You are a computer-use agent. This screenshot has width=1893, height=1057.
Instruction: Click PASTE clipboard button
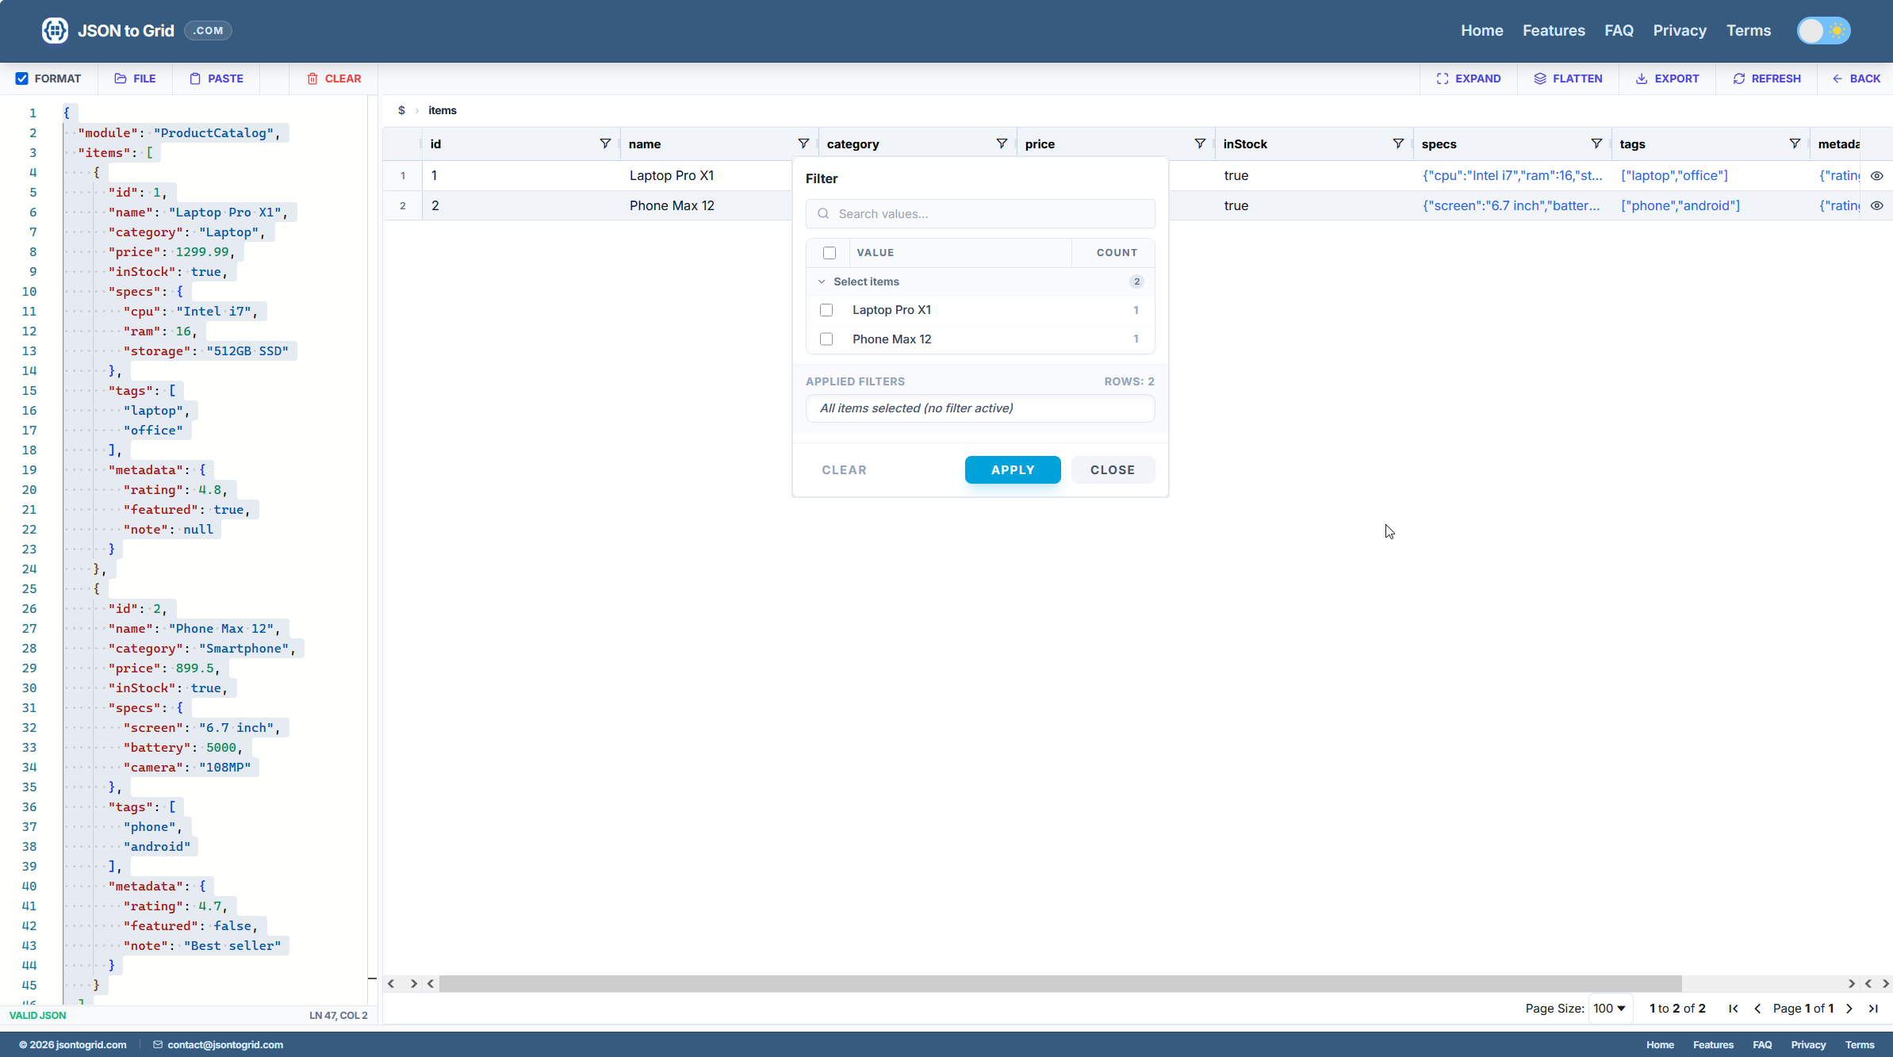coord(217,79)
